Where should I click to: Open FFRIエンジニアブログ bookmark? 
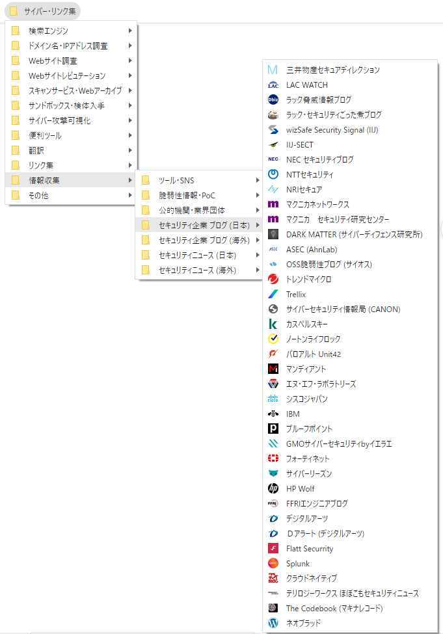coord(351,504)
